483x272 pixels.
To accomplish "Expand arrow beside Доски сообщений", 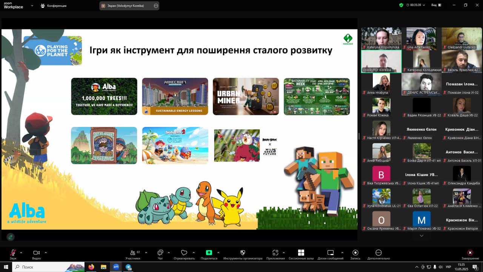I will tap(342, 252).
